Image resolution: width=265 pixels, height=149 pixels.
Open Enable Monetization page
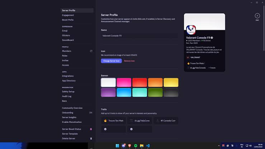coord(77,122)
